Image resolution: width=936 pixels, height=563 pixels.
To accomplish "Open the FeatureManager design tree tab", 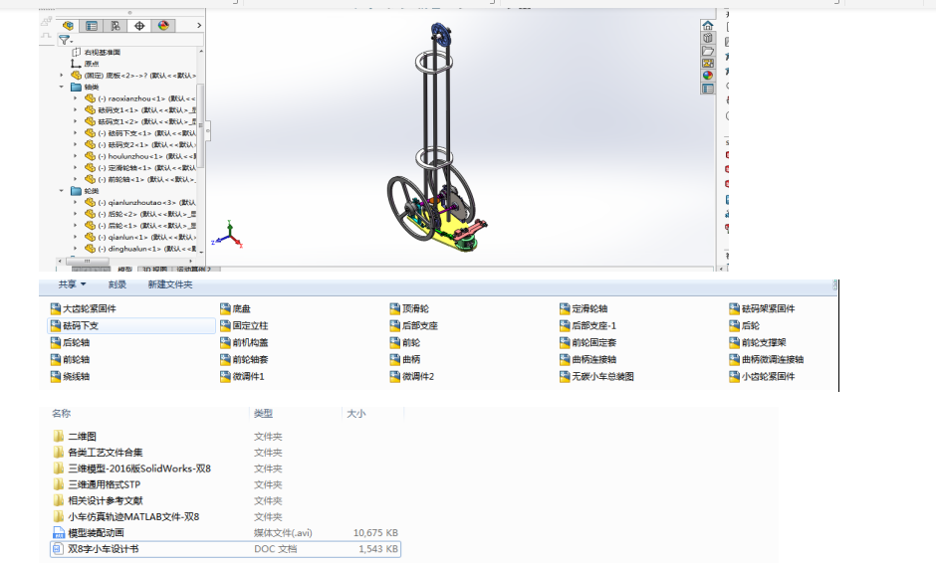I will pos(68,26).
